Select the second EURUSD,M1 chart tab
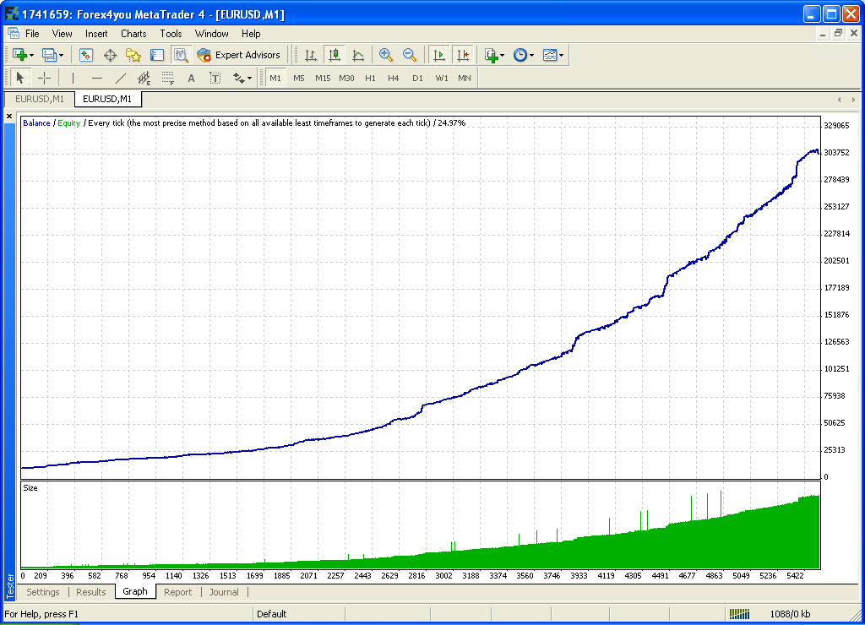 point(108,99)
